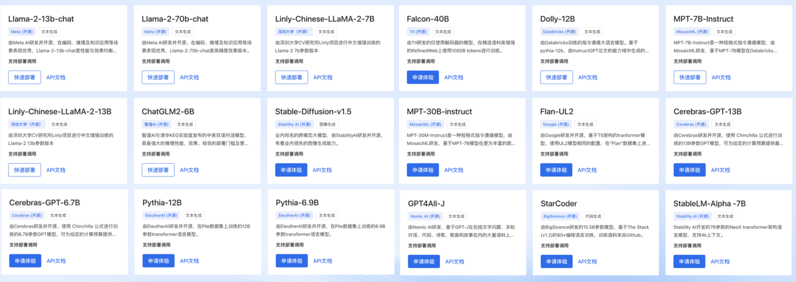Select the 代码生成 tag on StarCoder
Screen dimensions: 796x282
pyautogui.click(x=593, y=216)
